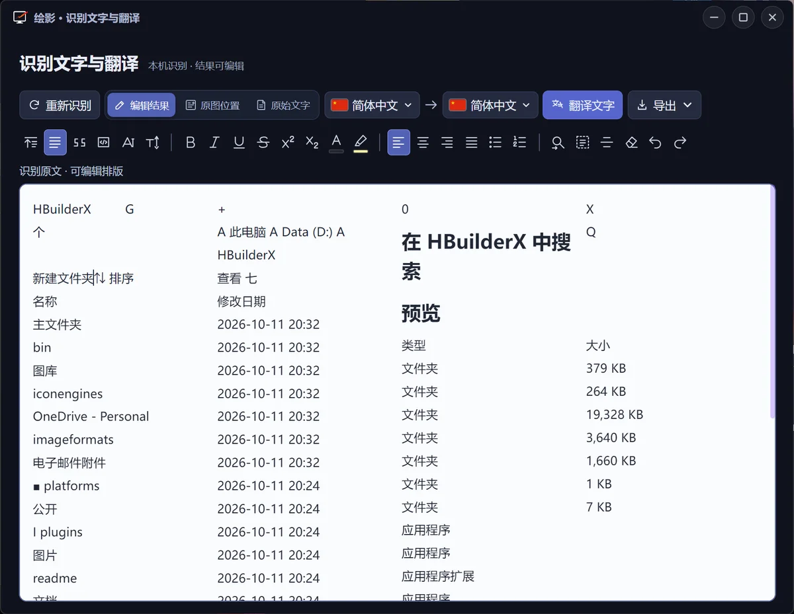
Task: Switch to the 编辑结果 tab
Action: (x=142, y=105)
